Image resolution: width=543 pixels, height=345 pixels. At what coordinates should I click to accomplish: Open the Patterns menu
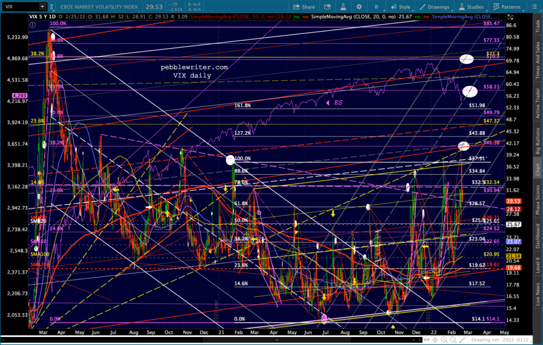[507, 6]
